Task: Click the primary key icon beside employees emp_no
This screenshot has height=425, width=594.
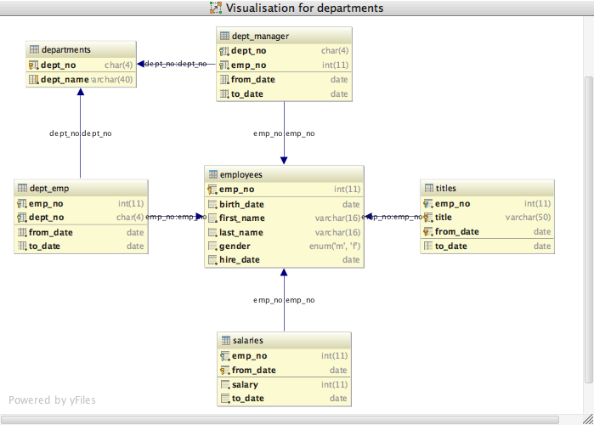Action: point(212,189)
